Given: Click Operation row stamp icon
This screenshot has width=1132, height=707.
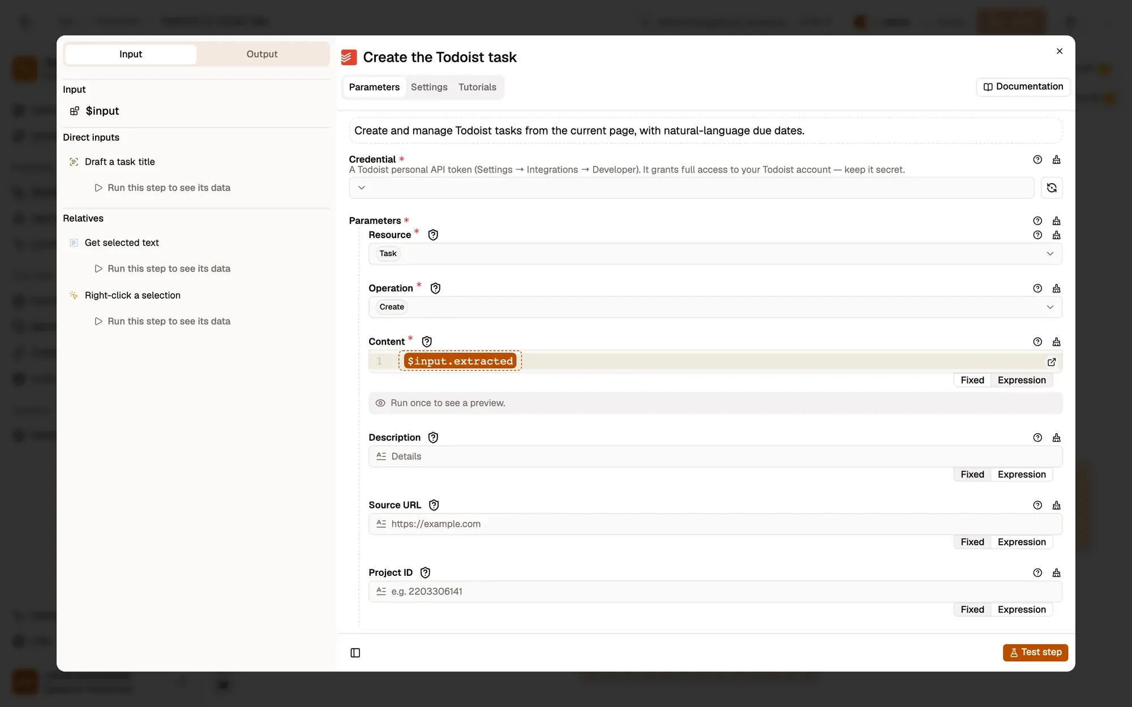Looking at the screenshot, I should (1056, 288).
